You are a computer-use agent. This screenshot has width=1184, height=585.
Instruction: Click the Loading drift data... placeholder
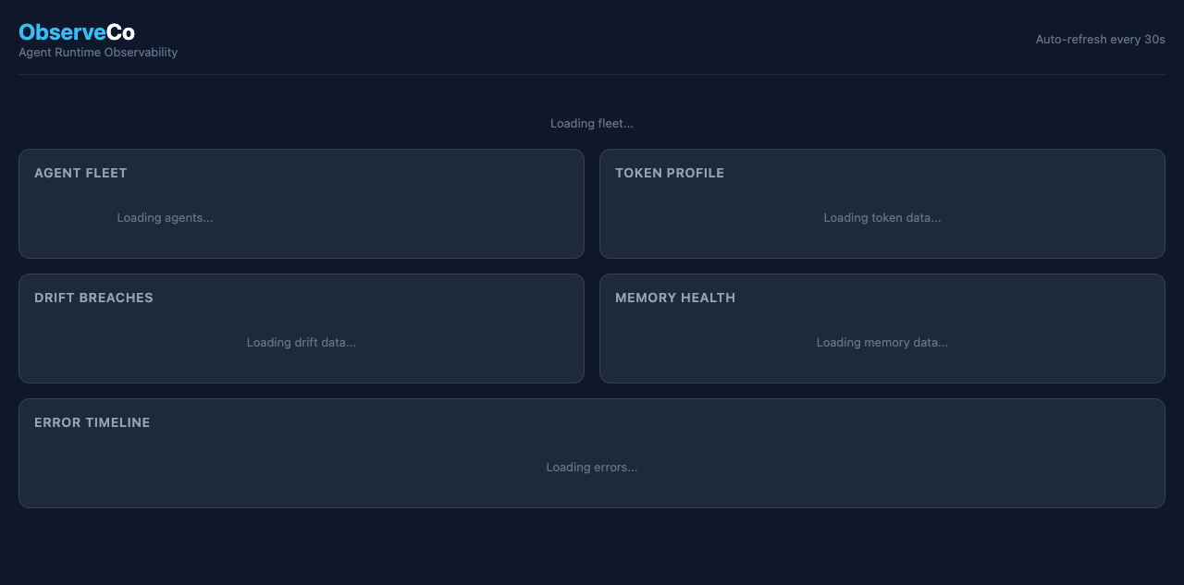(x=302, y=343)
